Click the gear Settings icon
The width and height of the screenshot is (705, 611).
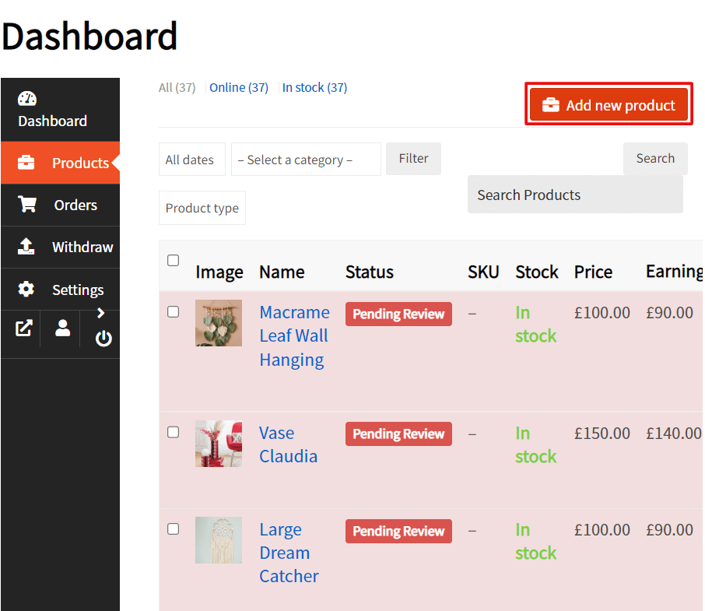(26, 289)
